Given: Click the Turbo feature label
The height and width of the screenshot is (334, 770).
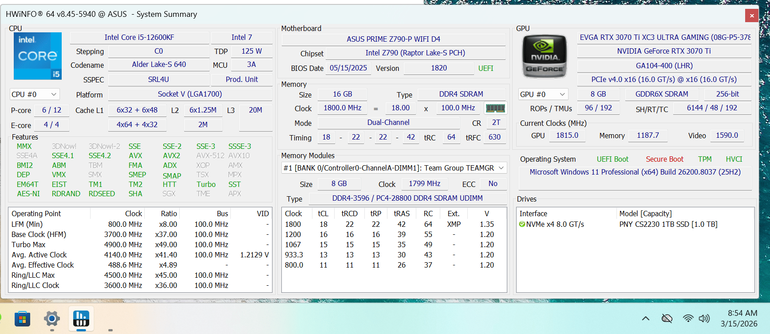Looking at the screenshot, I should (206, 184).
